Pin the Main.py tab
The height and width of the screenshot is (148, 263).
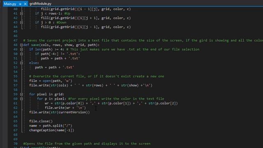[20, 4]
